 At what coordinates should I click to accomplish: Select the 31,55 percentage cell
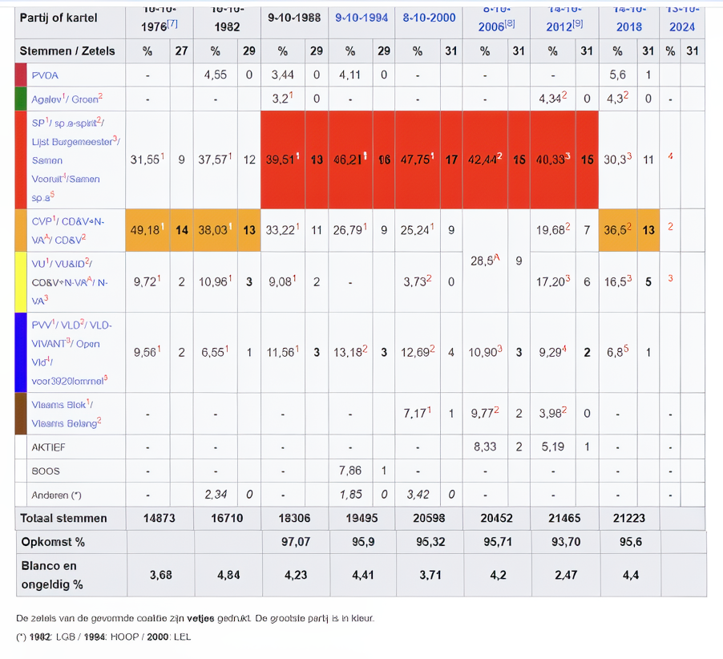(x=147, y=160)
